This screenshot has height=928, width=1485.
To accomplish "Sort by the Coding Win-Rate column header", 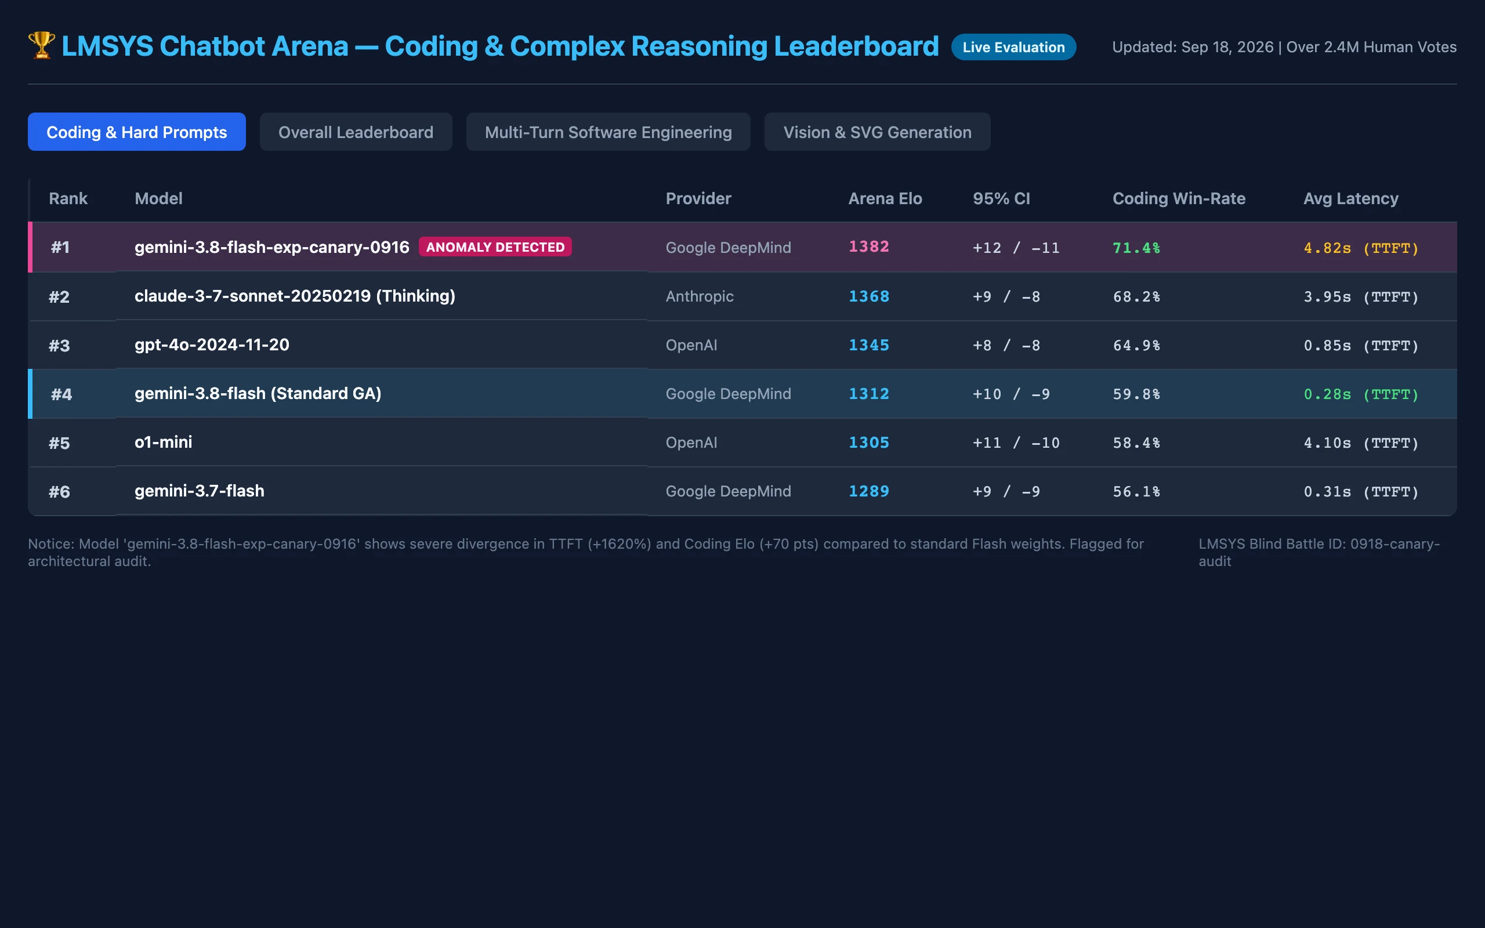I will [1179, 199].
